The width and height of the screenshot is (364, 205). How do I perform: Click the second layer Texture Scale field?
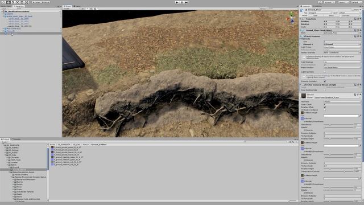point(342,166)
